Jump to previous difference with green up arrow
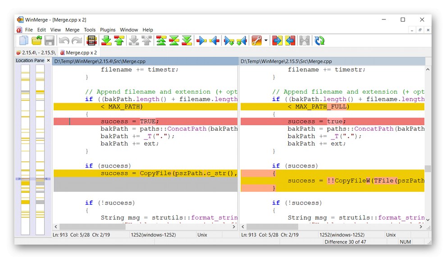Image resolution: width=446 pixels, height=259 pixels. click(119, 41)
